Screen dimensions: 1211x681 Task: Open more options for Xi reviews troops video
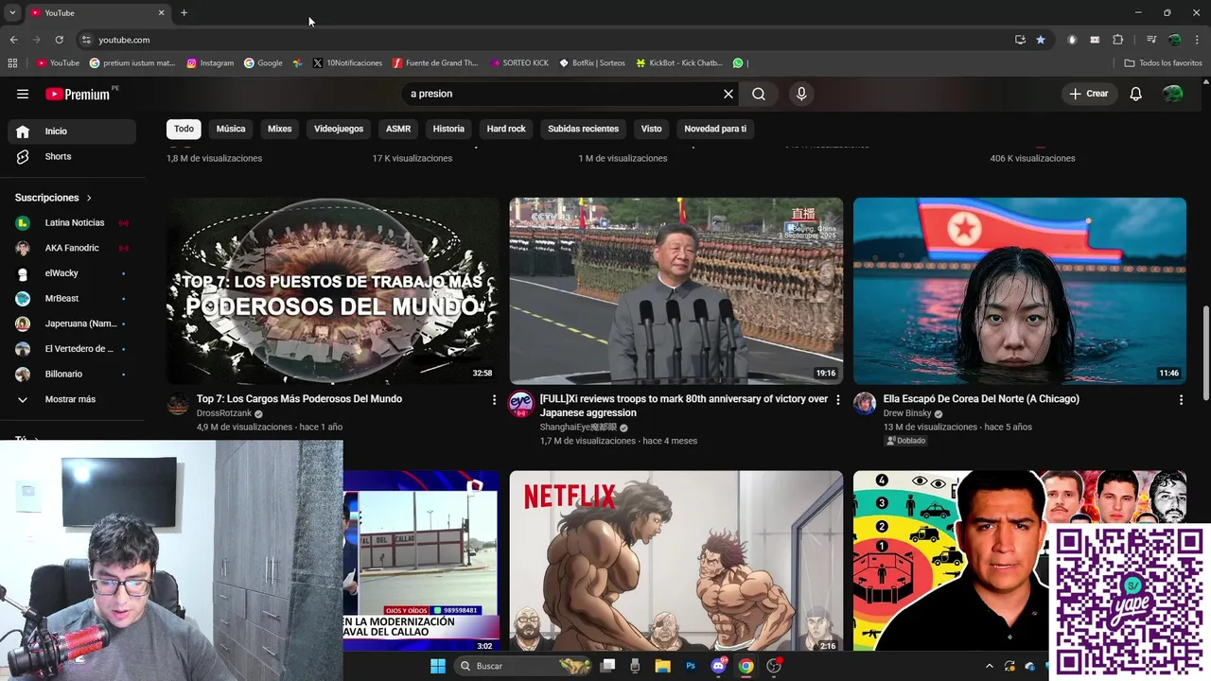[837, 400]
